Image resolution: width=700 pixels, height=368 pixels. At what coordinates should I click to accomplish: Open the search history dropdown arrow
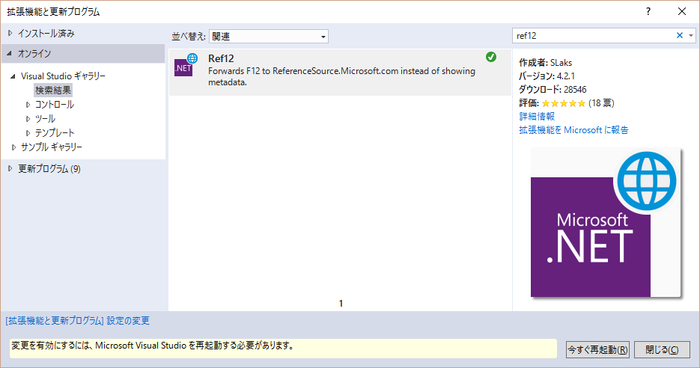690,36
